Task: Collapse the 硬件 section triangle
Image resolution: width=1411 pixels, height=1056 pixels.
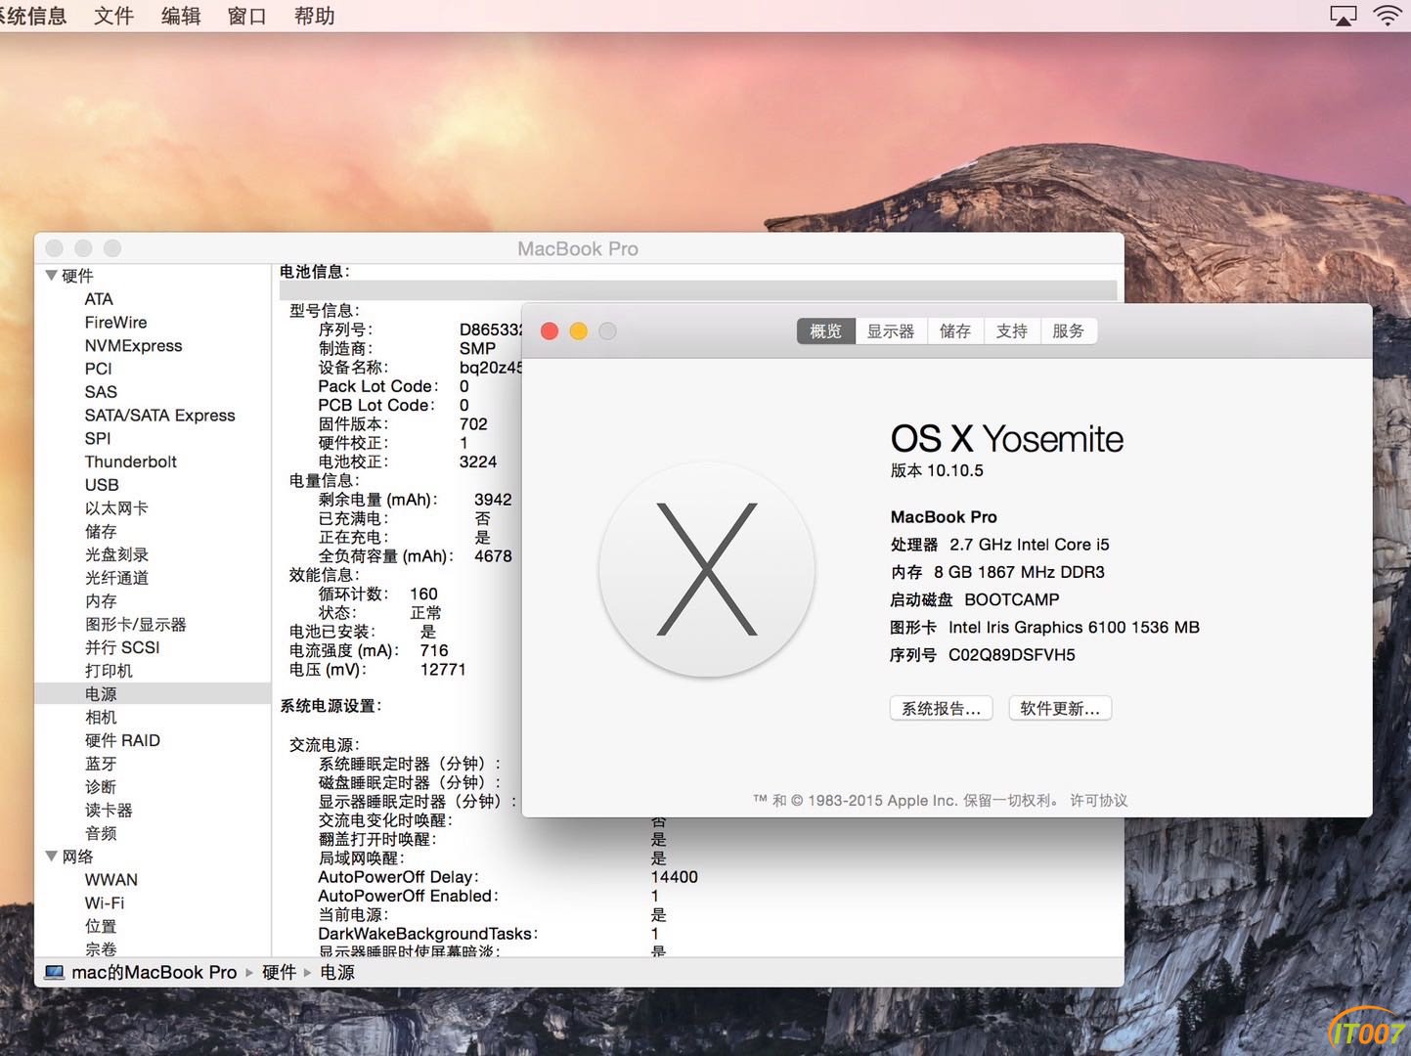Action: [51, 276]
